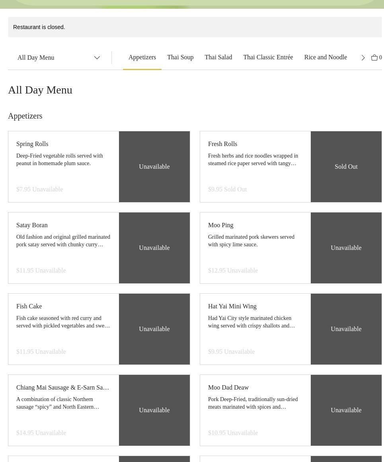
Task: View the Moo Dad Deaw item
Action: pos(228,388)
